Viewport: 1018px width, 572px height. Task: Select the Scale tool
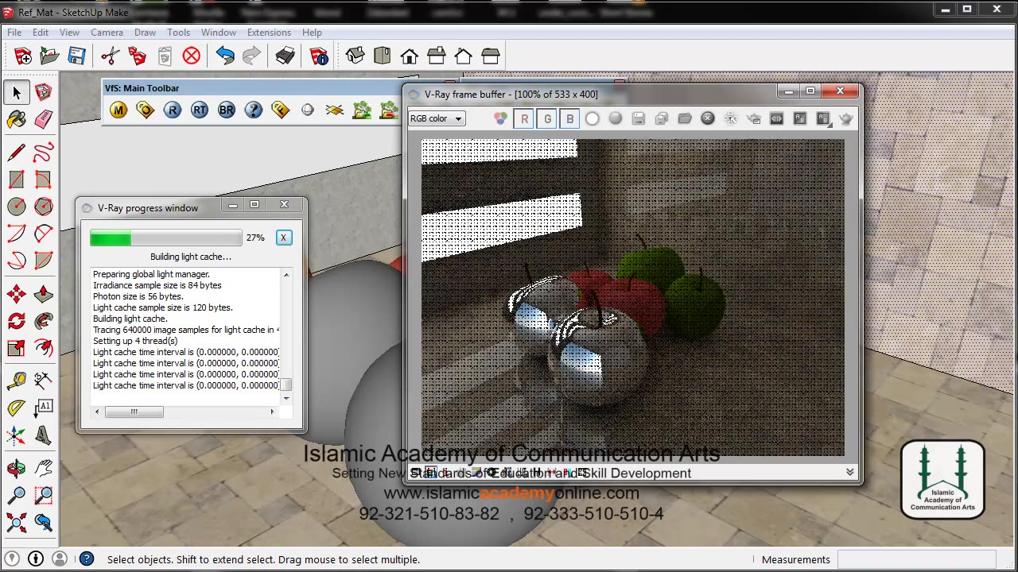[17, 348]
